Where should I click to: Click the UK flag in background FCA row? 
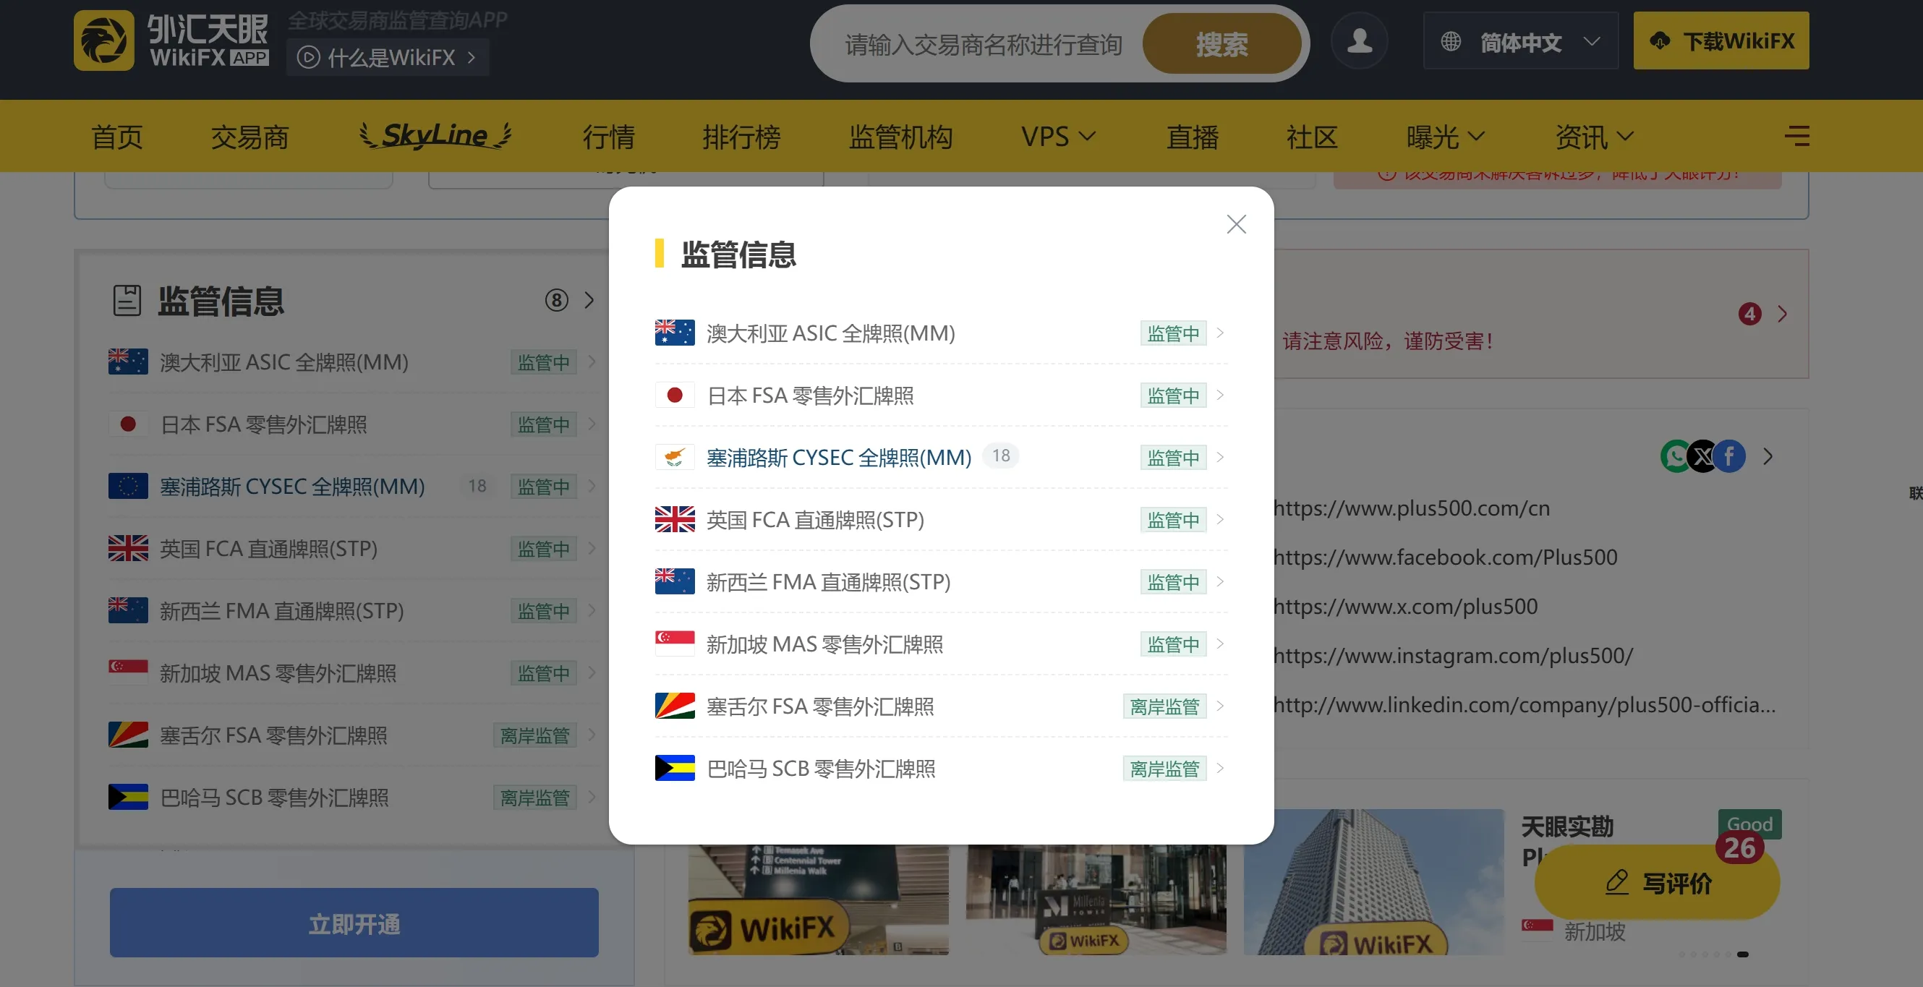129,549
